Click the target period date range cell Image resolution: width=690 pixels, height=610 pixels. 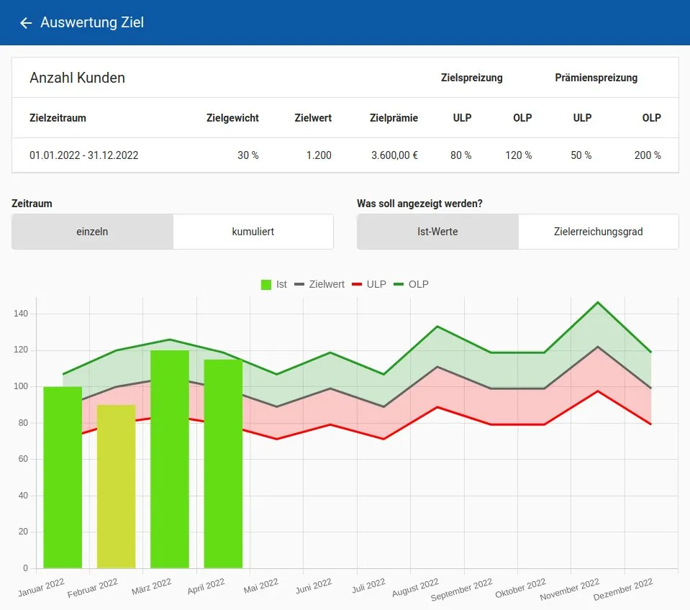point(84,155)
